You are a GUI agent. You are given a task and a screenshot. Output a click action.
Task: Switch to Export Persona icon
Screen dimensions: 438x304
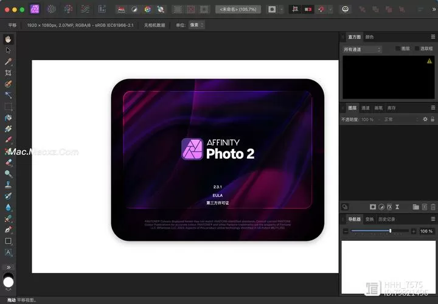coord(102,9)
